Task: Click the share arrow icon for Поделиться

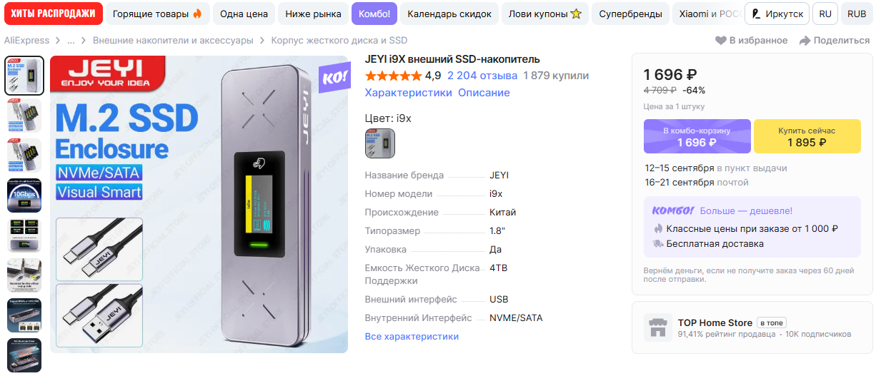Action: (805, 41)
